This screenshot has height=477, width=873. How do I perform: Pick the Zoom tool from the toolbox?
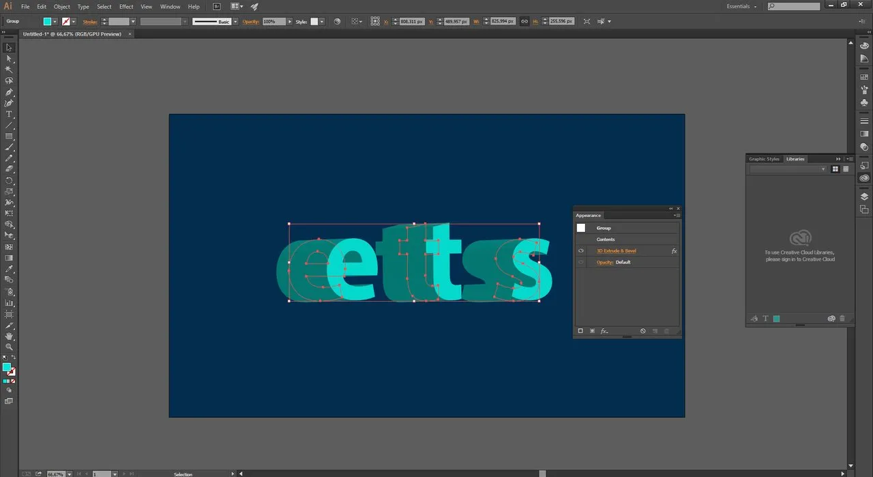[9, 347]
